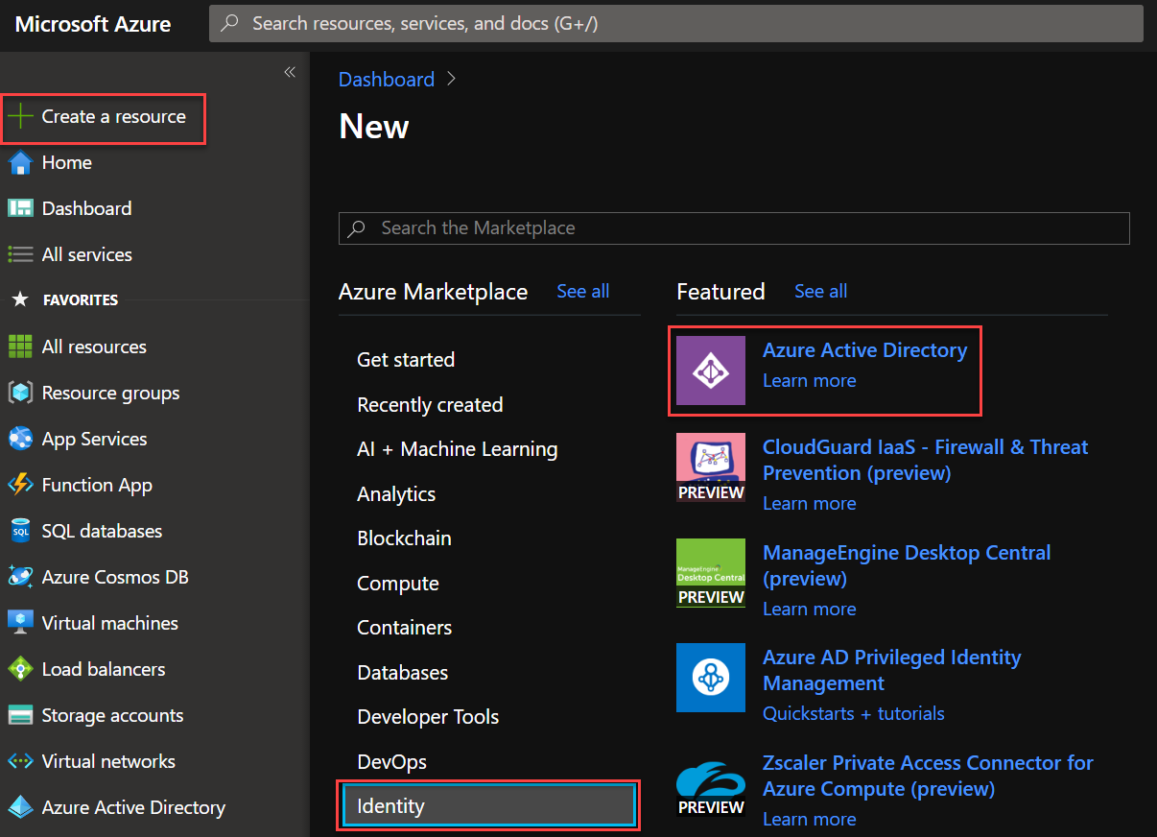Open All services sidebar text
The height and width of the screenshot is (837, 1157).
(87, 254)
